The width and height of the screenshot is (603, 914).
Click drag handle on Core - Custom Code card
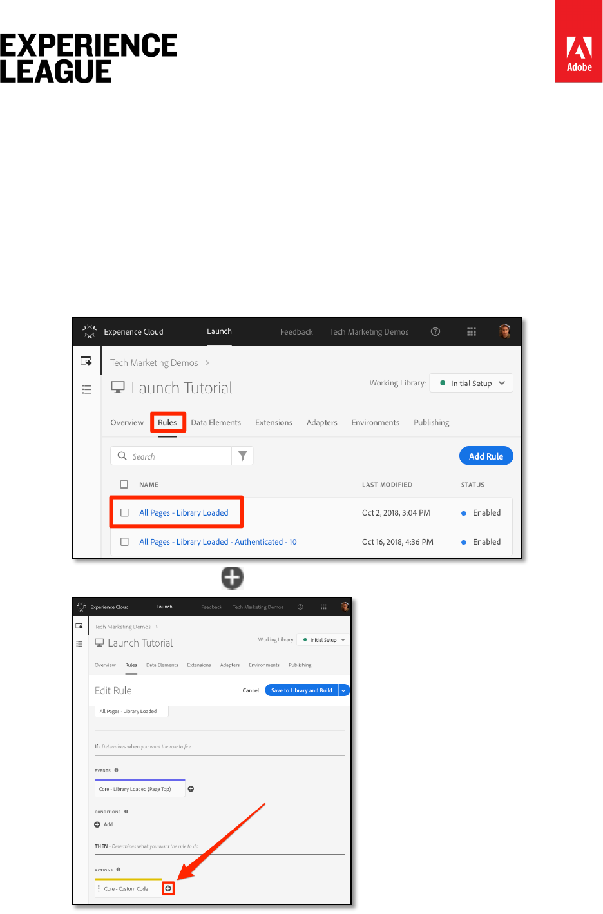point(99,888)
